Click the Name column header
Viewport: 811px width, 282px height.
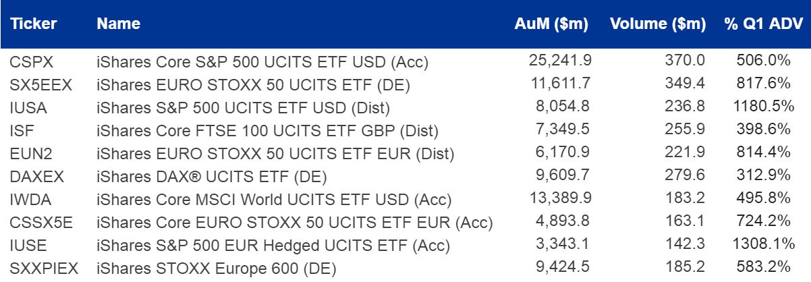point(118,24)
